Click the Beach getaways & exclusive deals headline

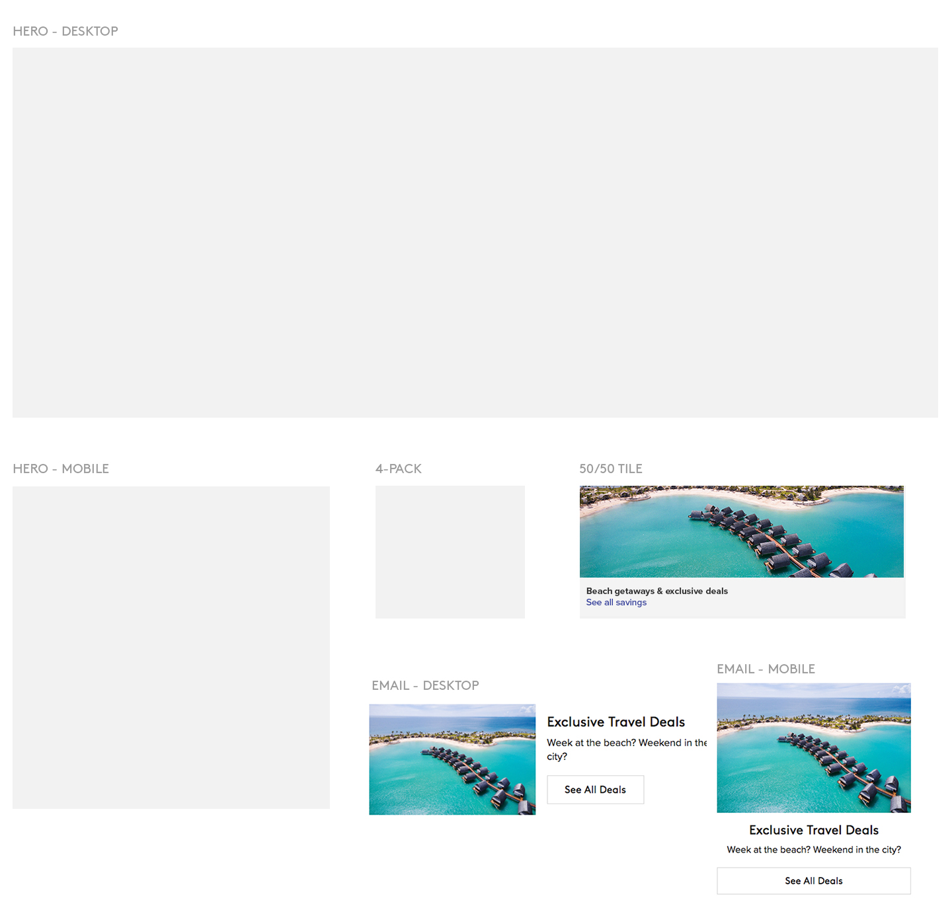click(x=656, y=591)
